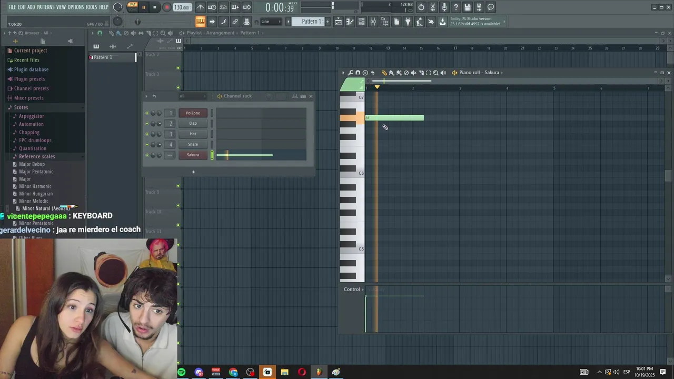The image size is (674, 379).
Task: Select the Draw pencil tool in piano roll
Action: tap(384, 73)
